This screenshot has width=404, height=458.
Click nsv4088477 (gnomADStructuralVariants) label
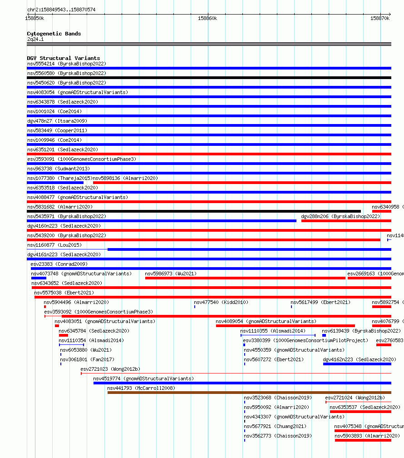78,197
